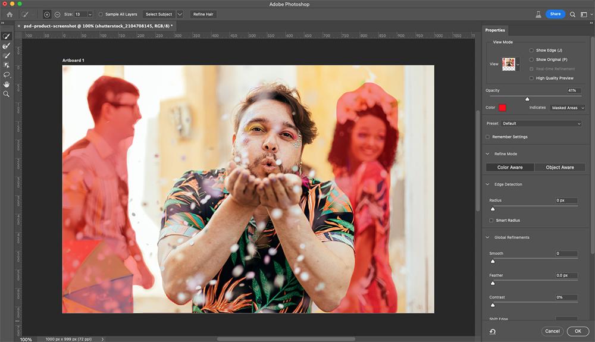Confirm with the OK button
Screen dimensions: 595x342
(578, 331)
